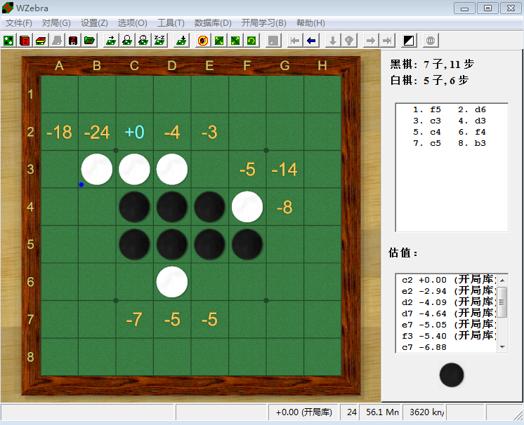Save game with the floppy disk icon

pyautogui.click(x=73, y=41)
